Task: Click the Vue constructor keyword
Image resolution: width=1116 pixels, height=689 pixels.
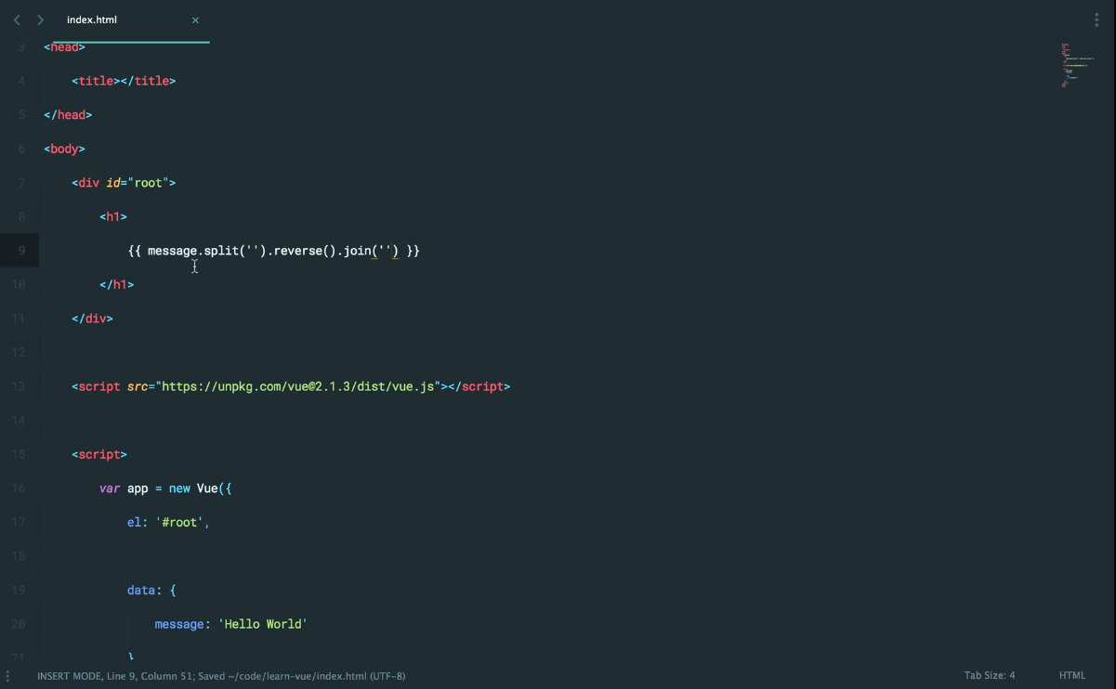Action: coord(206,488)
